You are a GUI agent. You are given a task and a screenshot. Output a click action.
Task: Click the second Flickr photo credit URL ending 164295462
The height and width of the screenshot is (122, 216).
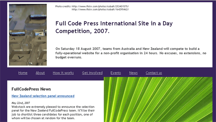coord(100,10)
